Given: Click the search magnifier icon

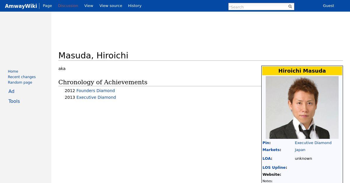Looking at the screenshot, I should [290, 6].
